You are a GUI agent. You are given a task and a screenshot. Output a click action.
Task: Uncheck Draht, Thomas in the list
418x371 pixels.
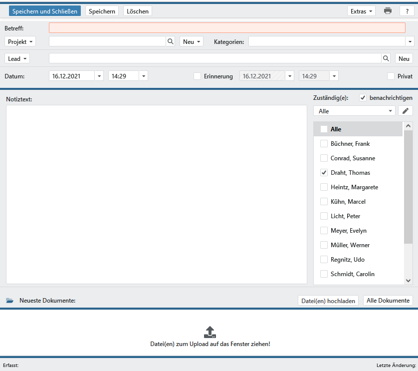pyautogui.click(x=324, y=173)
